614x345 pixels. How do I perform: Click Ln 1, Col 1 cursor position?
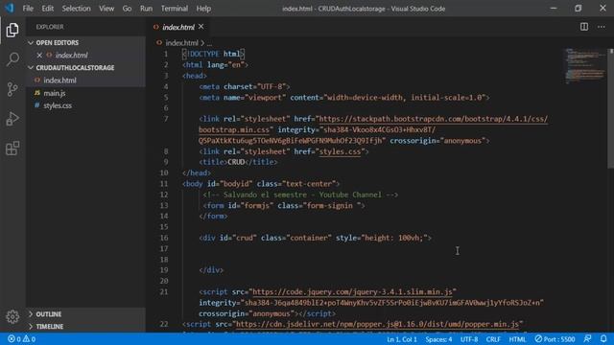point(402,339)
